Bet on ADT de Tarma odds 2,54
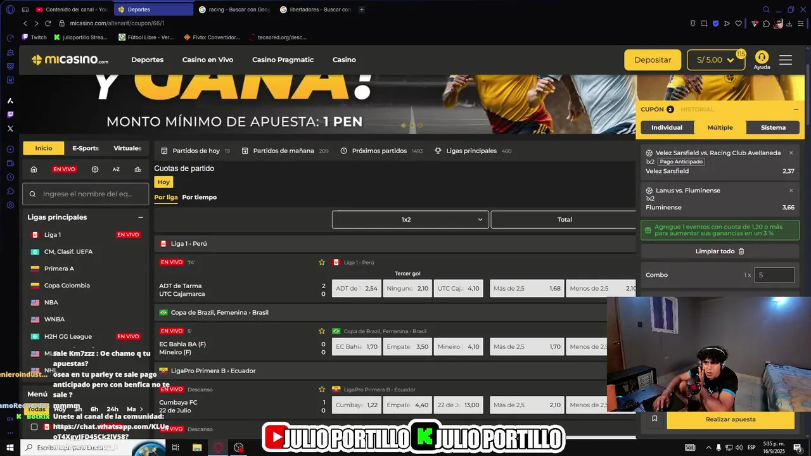 pyautogui.click(x=357, y=288)
